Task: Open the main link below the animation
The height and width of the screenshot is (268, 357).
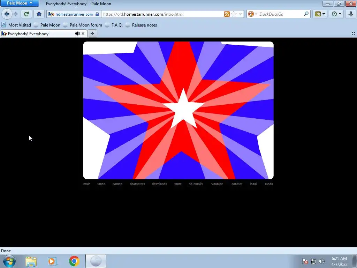Action: coord(87,184)
